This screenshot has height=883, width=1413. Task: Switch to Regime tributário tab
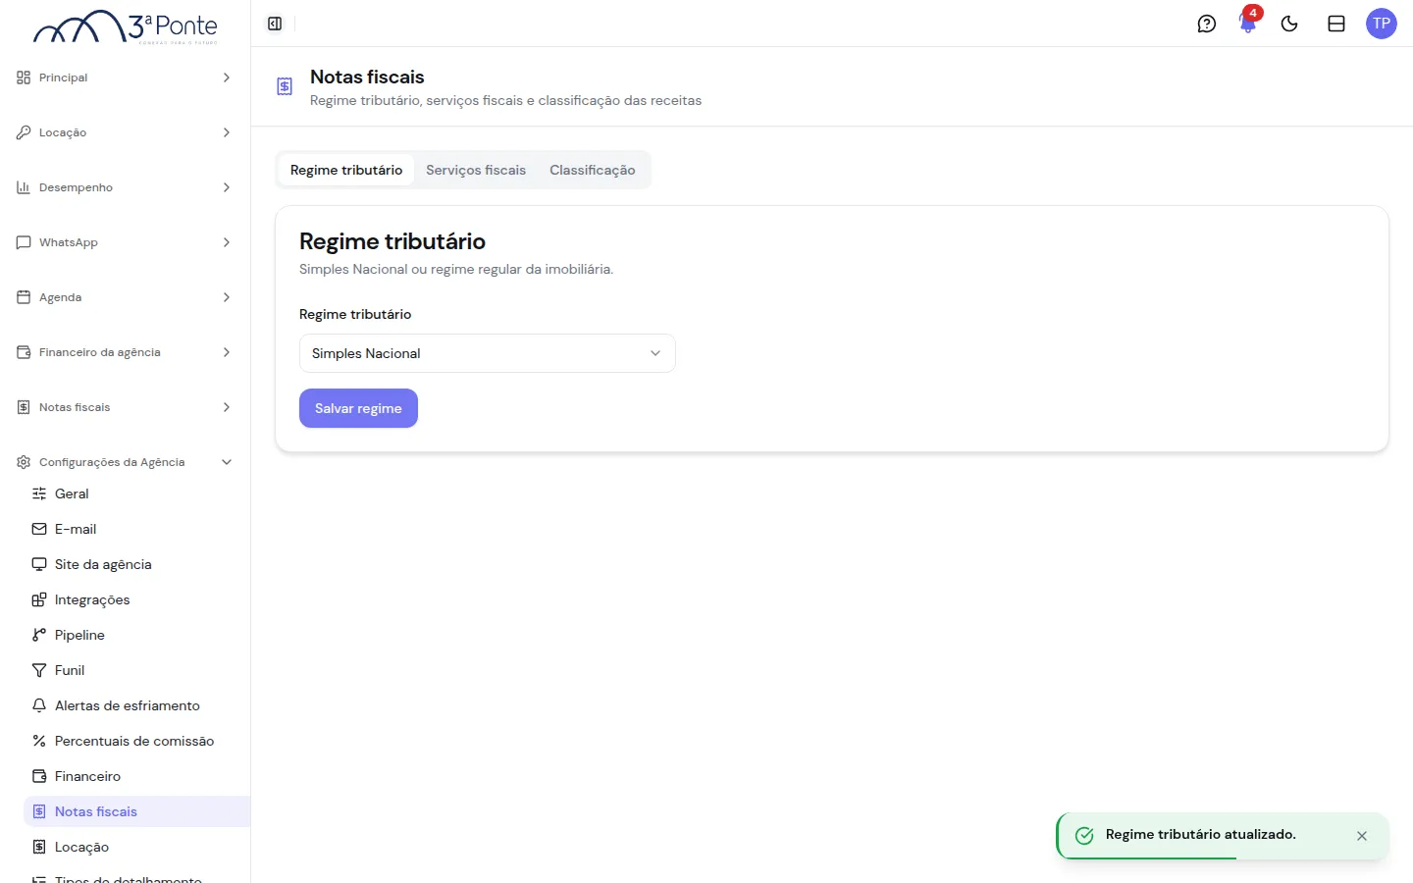(x=346, y=170)
